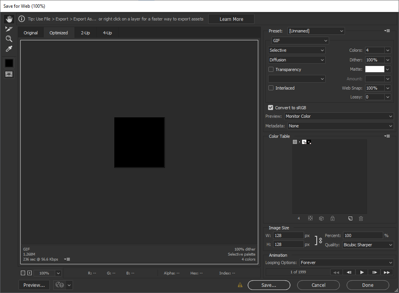
Task: Click the Save... button
Action: (x=268, y=285)
